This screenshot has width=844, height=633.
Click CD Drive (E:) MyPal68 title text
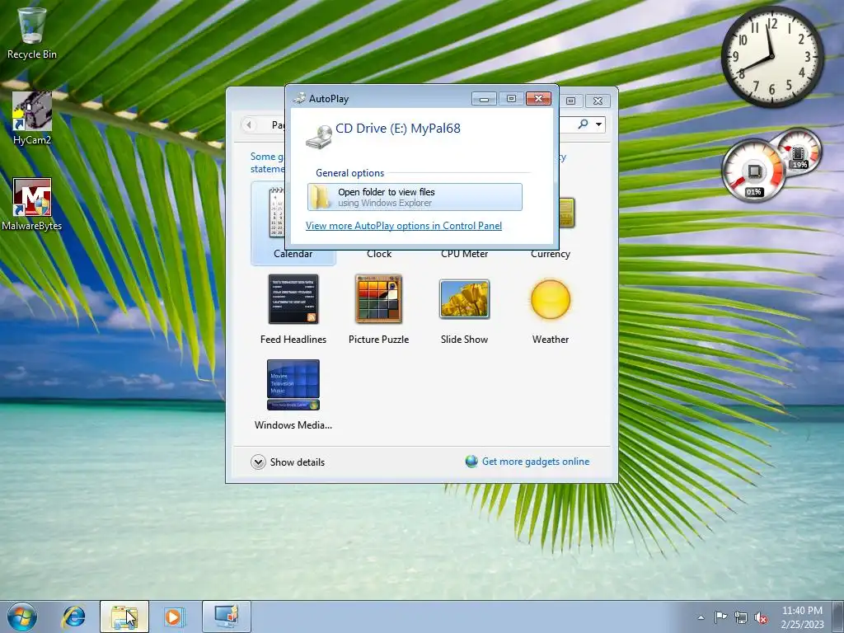tap(398, 128)
